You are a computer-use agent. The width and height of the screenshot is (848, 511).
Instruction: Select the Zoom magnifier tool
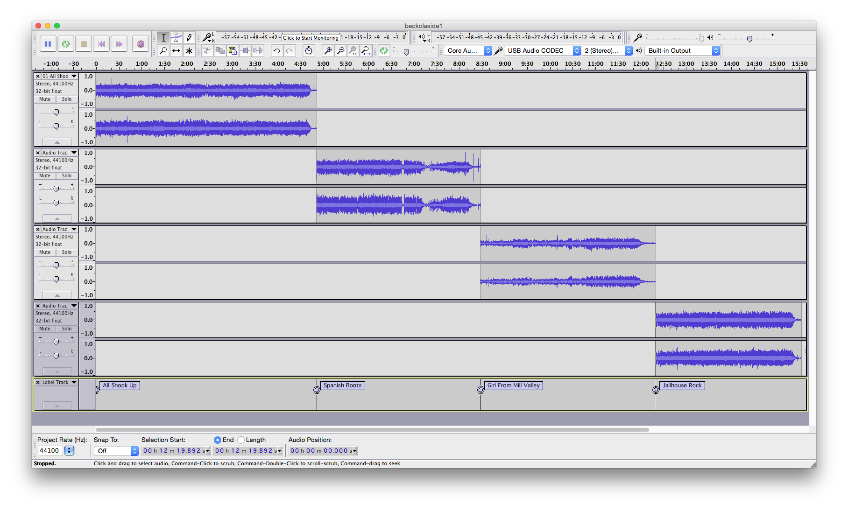(x=163, y=50)
